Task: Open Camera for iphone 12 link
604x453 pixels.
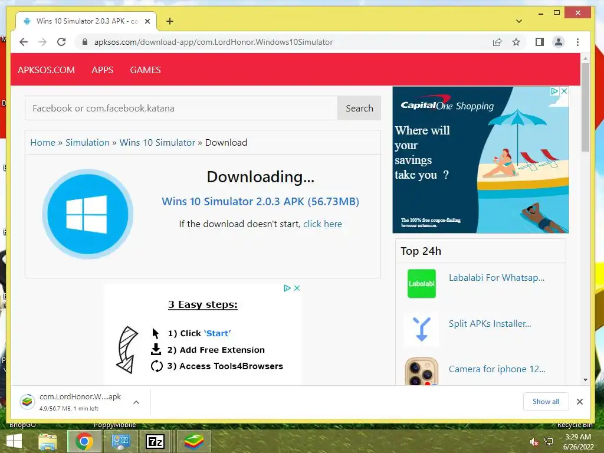Action: 497,369
